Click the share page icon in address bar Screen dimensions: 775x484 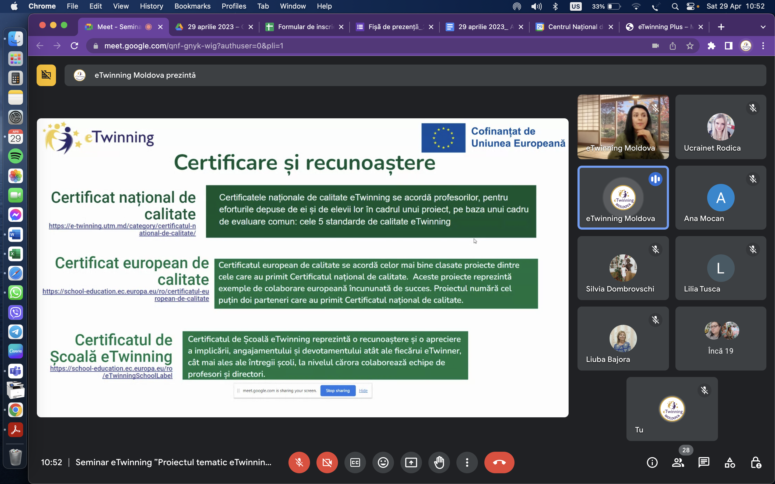672,46
